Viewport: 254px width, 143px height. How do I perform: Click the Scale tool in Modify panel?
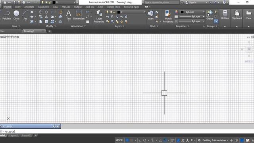coord(46,21)
